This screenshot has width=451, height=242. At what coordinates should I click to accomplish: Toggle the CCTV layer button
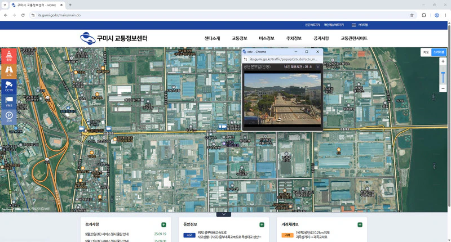[x=9, y=87]
